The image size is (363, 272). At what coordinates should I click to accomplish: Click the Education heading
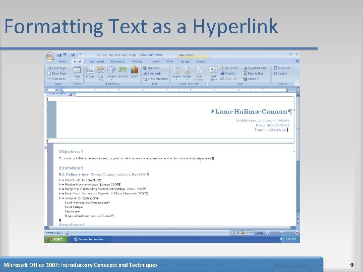pyautogui.click(x=70, y=168)
